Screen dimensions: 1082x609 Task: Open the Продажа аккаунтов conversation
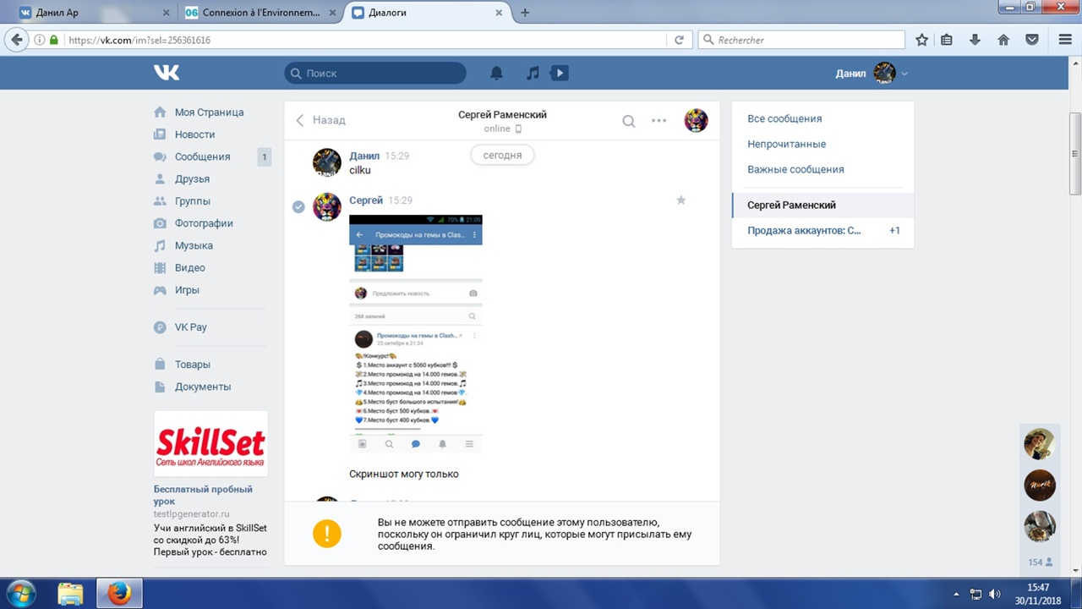804,230
